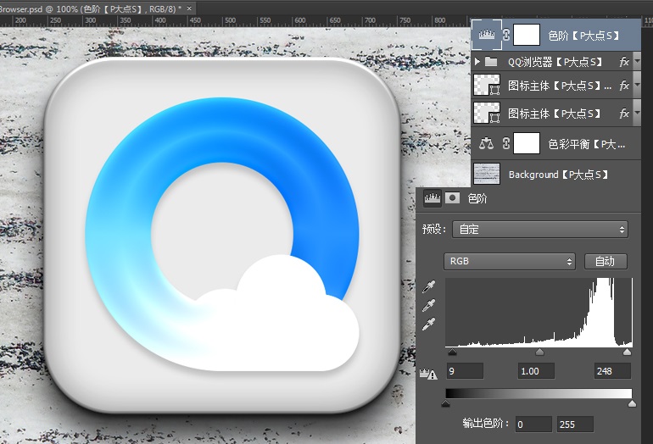Open the RGB channel dropdown
Viewport: 653px width, 444px height.
click(510, 261)
